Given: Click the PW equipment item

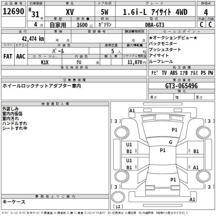Looking at the screenshot, I should [211, 73].
